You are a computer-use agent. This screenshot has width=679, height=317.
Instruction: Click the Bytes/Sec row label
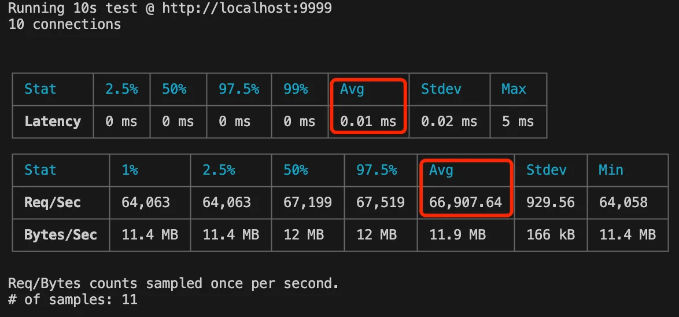coord(61,235)
